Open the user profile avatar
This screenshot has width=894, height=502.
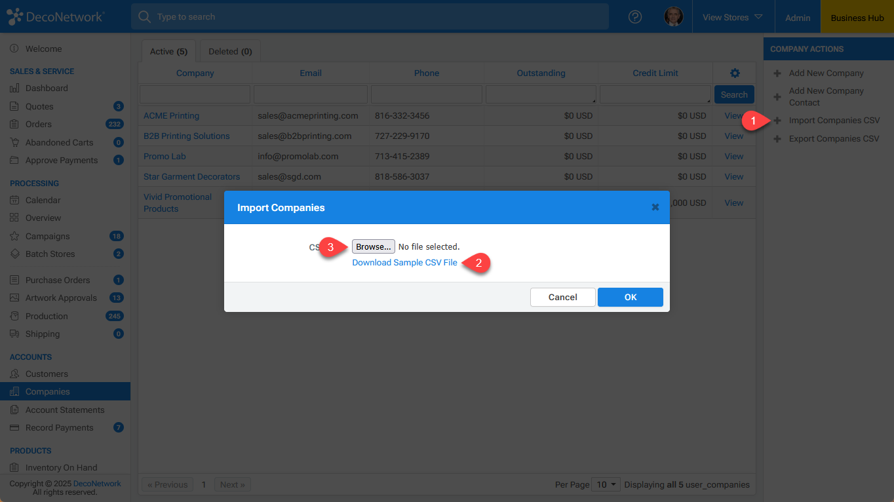(674, 17)
